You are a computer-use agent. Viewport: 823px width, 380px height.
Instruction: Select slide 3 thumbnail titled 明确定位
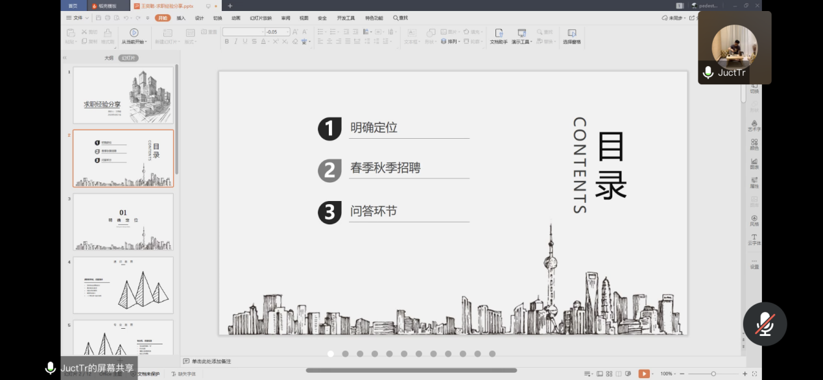(x=123, y=222)
